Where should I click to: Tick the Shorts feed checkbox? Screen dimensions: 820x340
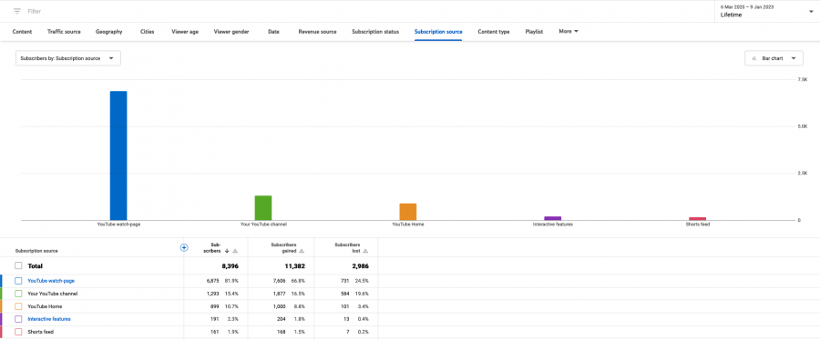pos(18,332)
